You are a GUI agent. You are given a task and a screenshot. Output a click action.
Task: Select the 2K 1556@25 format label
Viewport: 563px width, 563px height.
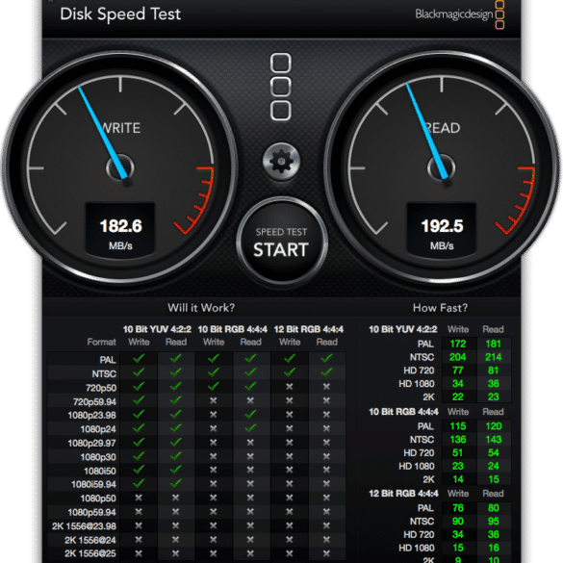pos(90,553)
